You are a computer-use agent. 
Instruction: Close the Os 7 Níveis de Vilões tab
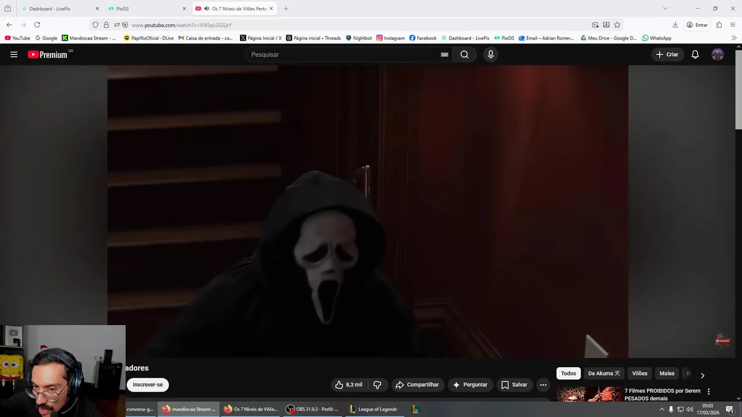click(x=271, y=9)
